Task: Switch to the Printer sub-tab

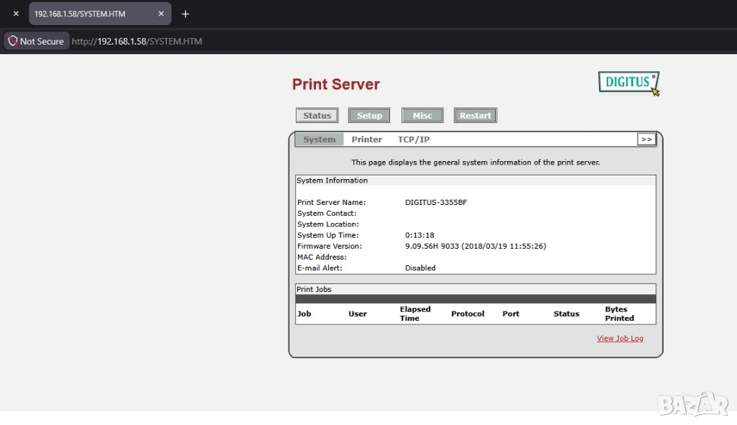Action: 366,140
